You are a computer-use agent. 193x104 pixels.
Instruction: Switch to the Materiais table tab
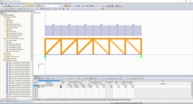[38, 100]
